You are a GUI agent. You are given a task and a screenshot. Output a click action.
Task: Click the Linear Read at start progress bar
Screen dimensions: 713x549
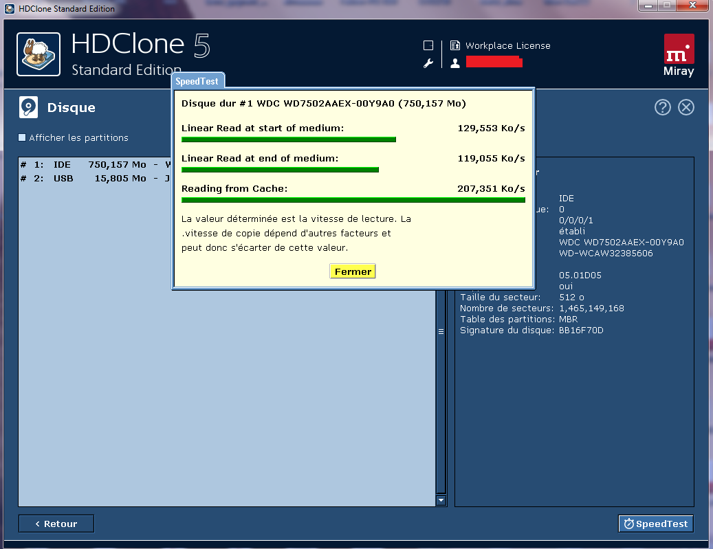click(289, 139)
